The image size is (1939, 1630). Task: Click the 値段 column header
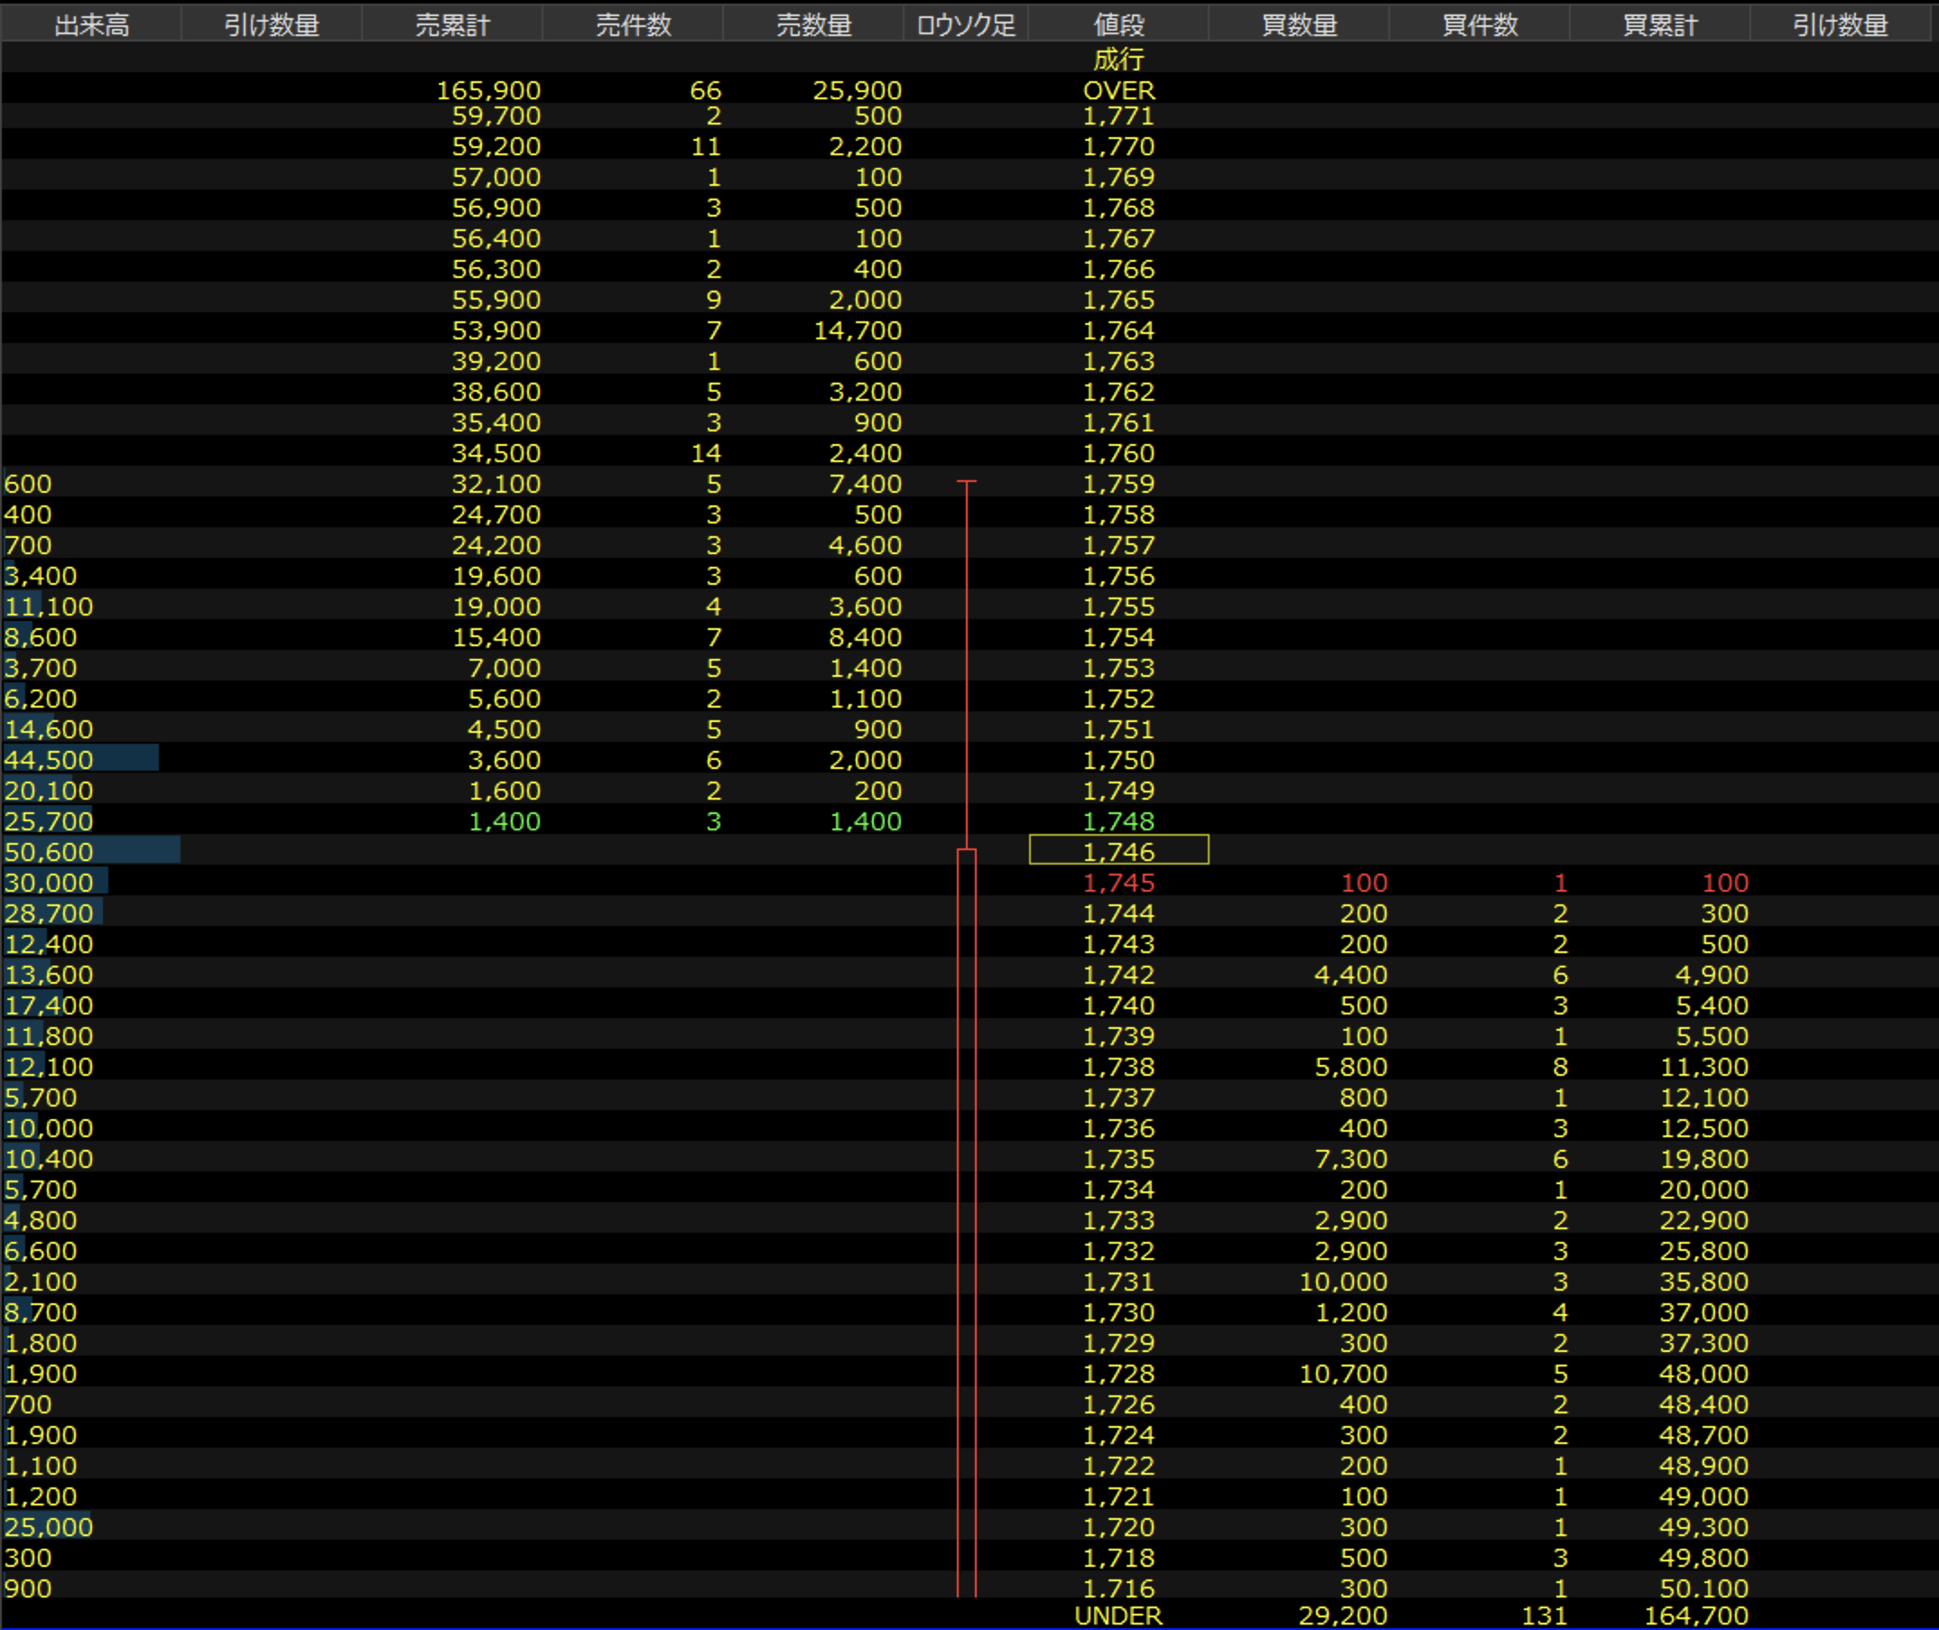click(1118, 25)
